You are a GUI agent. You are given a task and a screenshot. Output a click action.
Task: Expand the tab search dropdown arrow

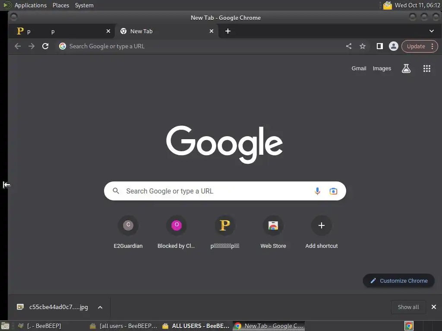click(432, 31)
